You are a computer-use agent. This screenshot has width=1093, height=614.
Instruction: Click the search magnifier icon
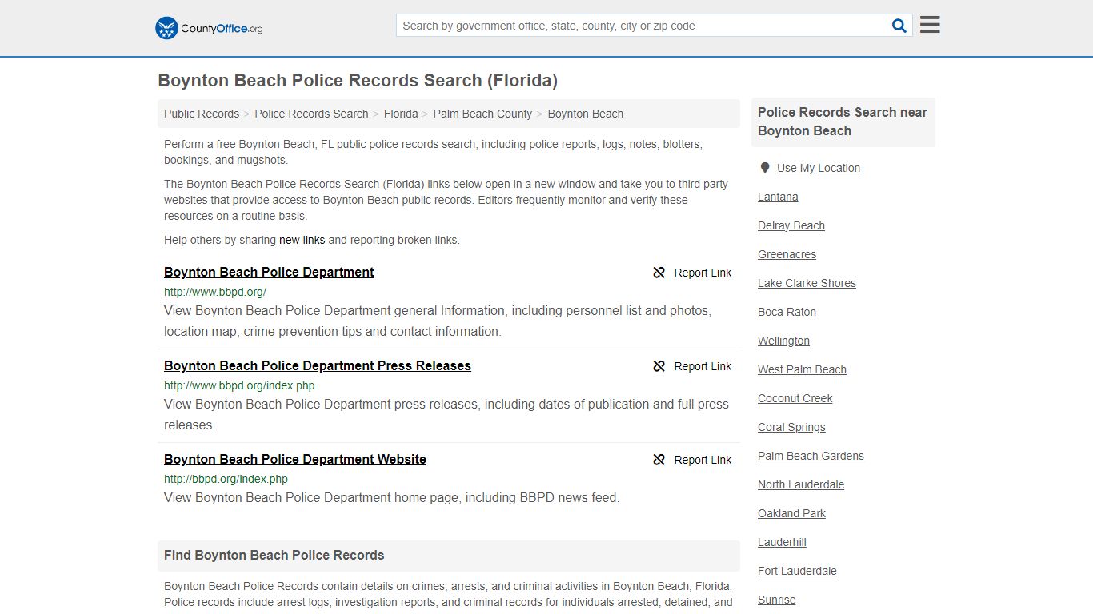tap(899, 26)
